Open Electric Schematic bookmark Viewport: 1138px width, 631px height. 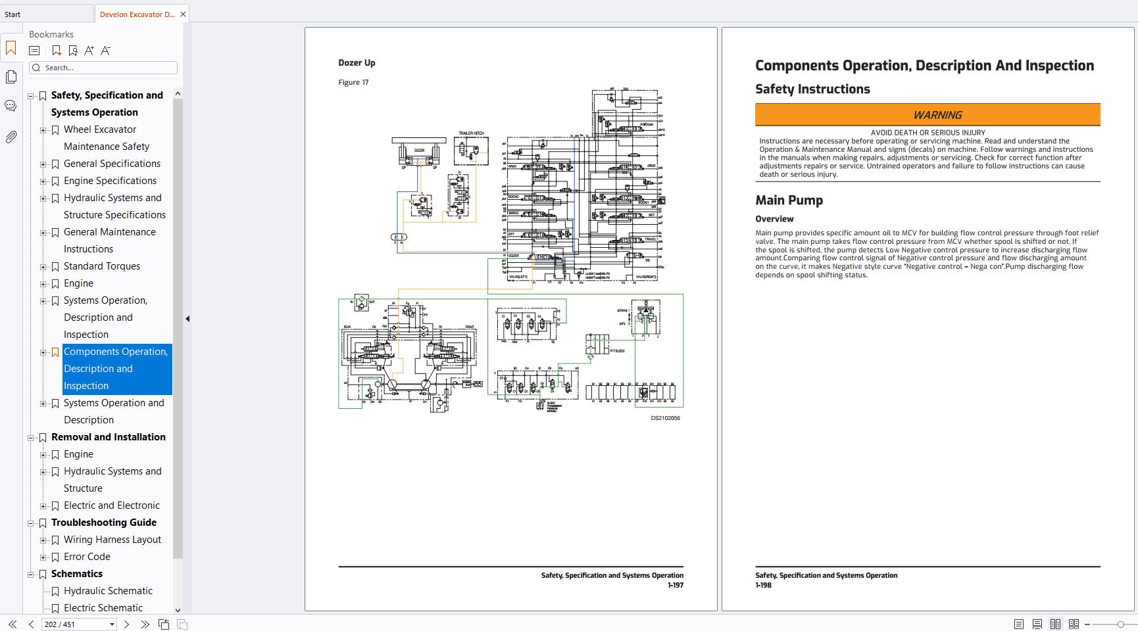coord(103,608)
